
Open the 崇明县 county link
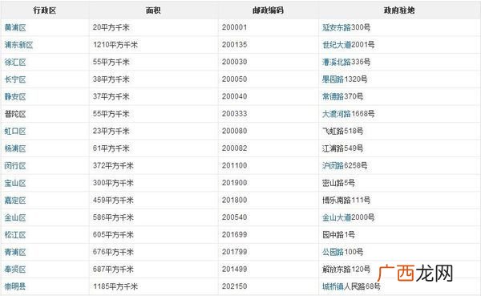coord(15,287)
